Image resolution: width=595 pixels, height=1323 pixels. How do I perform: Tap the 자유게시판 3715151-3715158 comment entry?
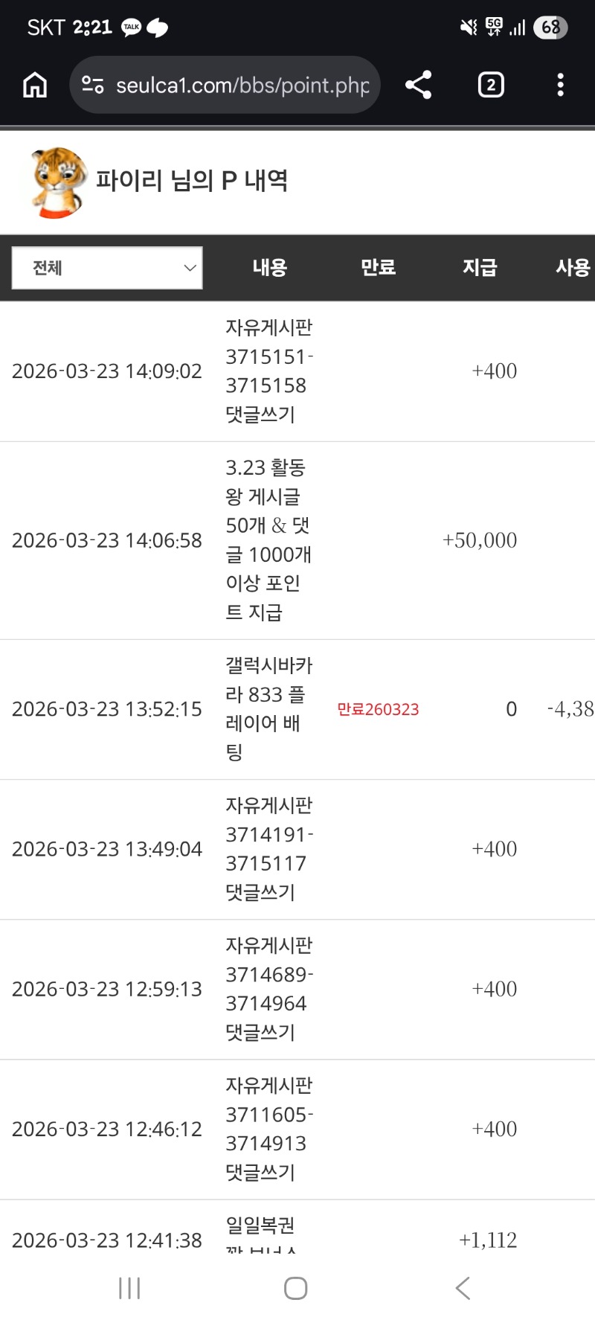click(x=268, y=371)
